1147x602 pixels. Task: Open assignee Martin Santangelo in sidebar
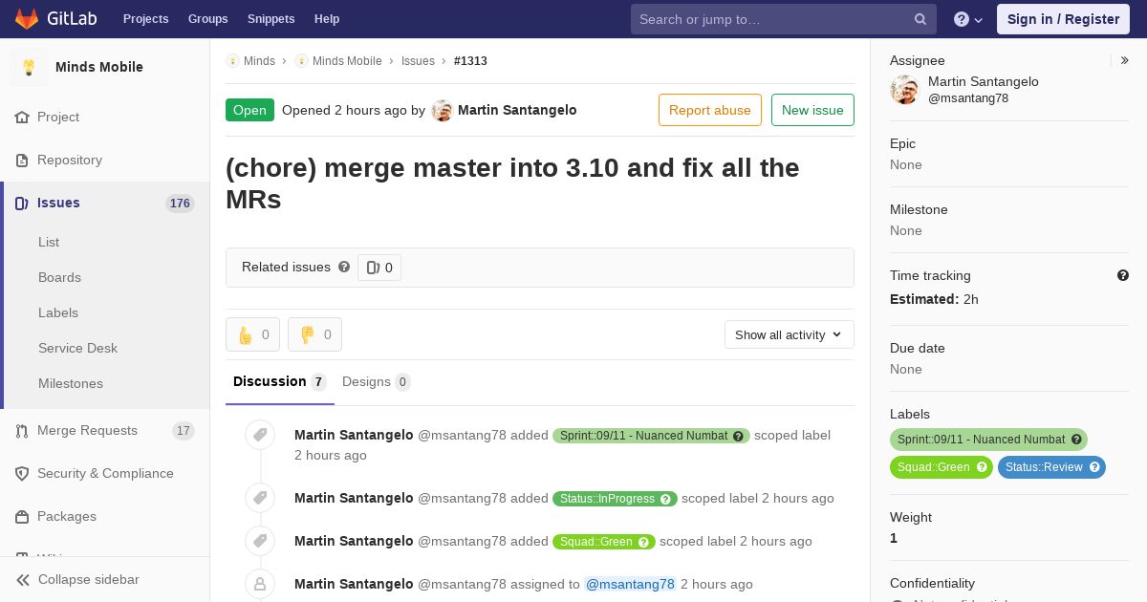click(x=984, y=82)
